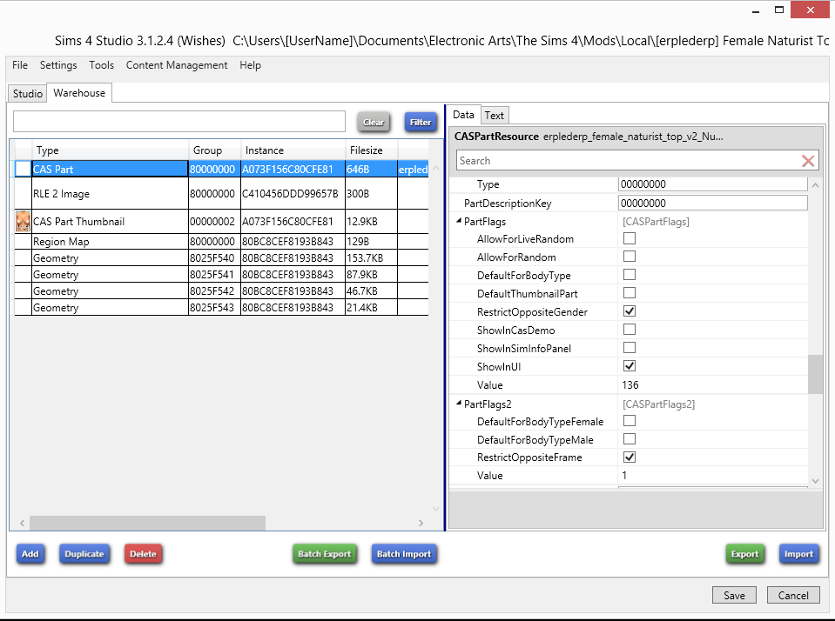Save changes with the Save button
Viewport: 835px width, 621px height.
pyautogui.click(x=734, y=595)
